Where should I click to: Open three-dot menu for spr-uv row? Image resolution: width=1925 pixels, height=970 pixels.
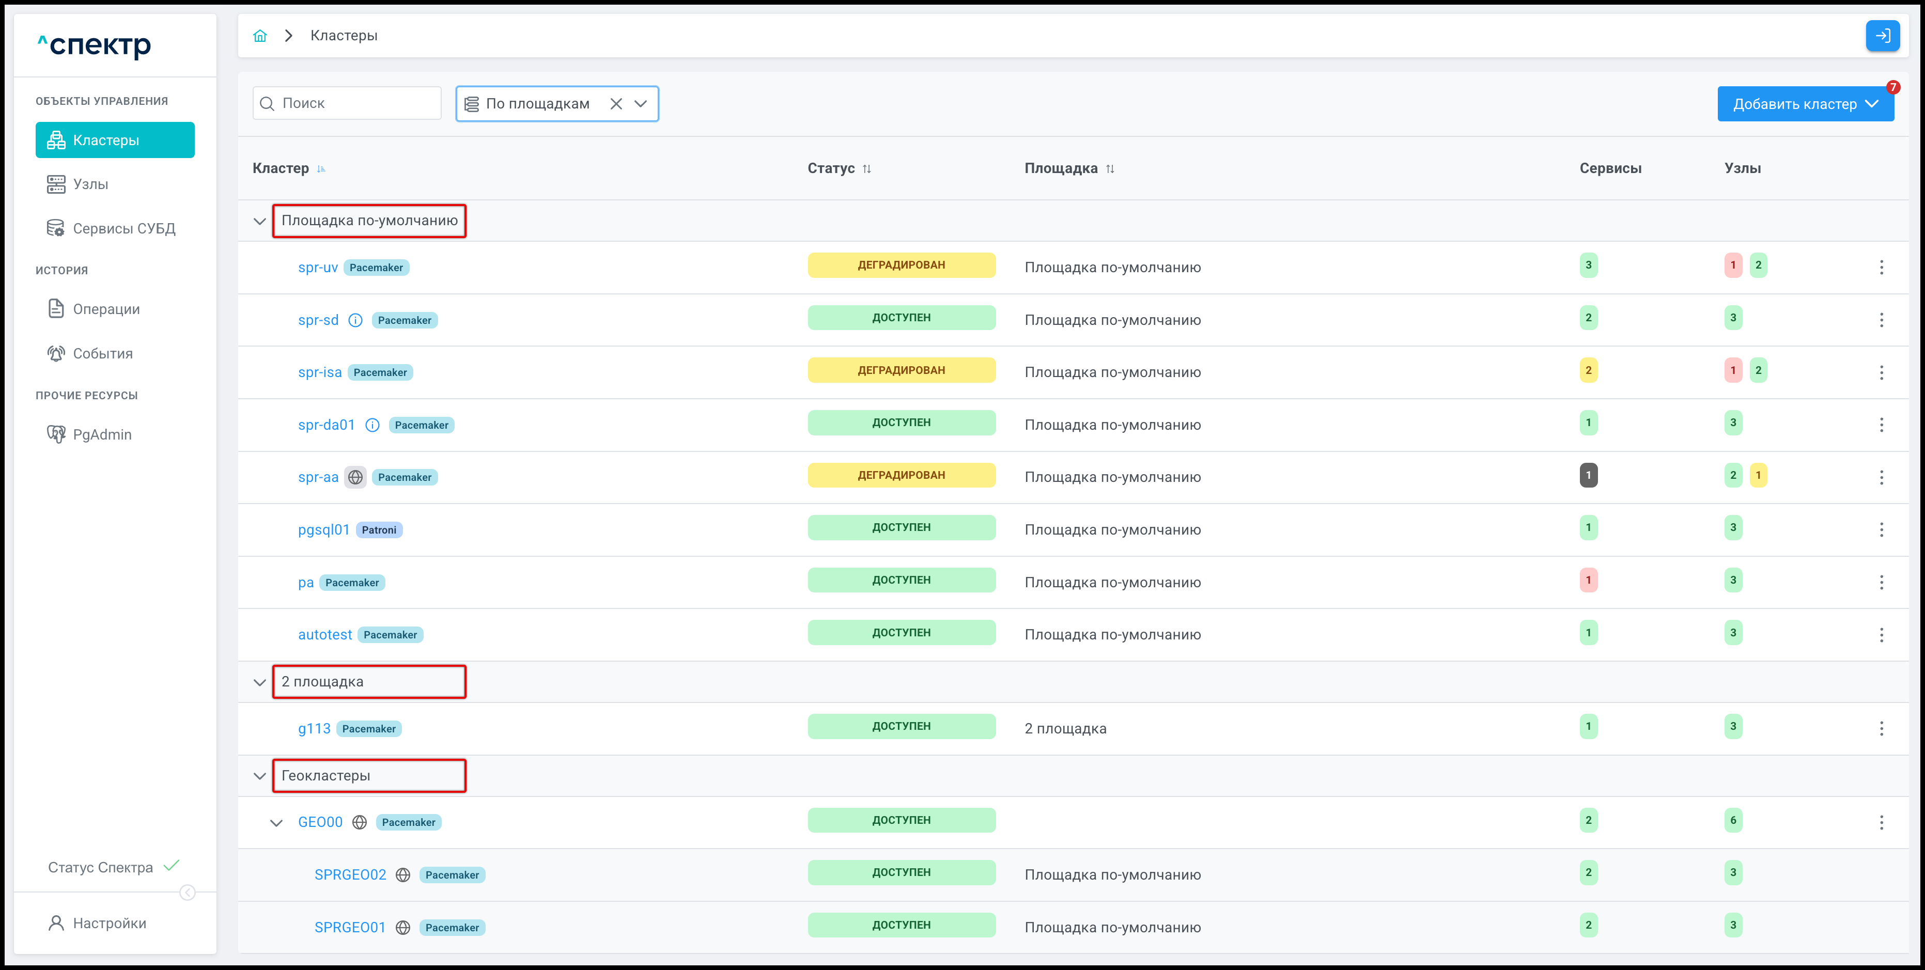tap(1881, 268)
